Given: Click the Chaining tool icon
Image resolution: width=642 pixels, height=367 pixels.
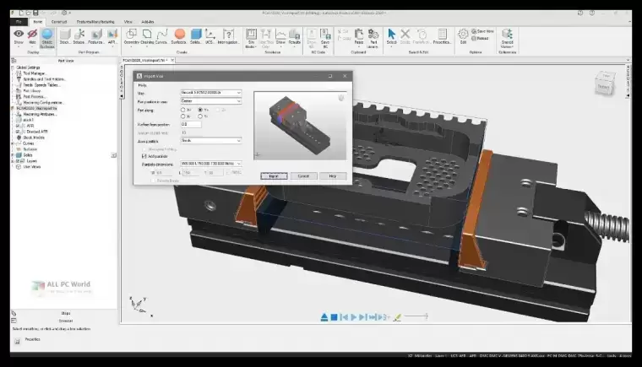Looking at the screenshot, I should (147, 34).
